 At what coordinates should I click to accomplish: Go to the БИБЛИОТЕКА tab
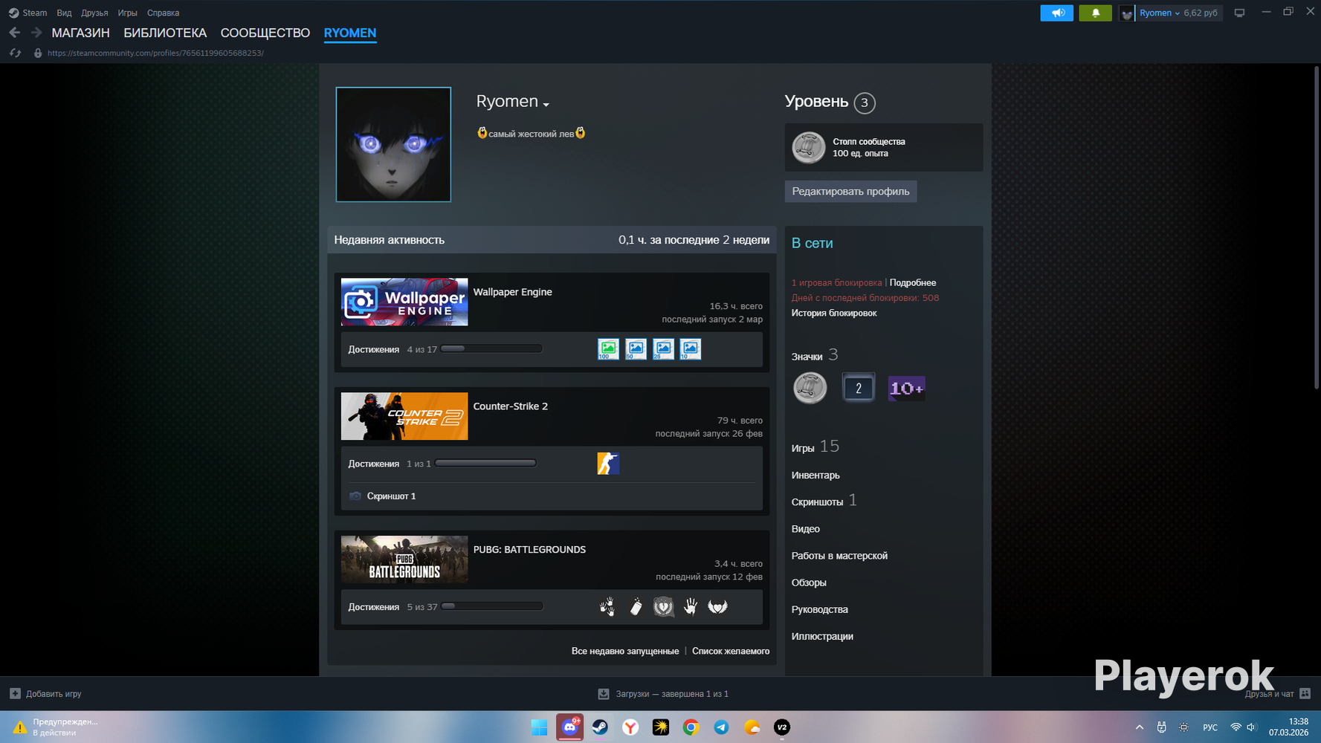(165, 33)
